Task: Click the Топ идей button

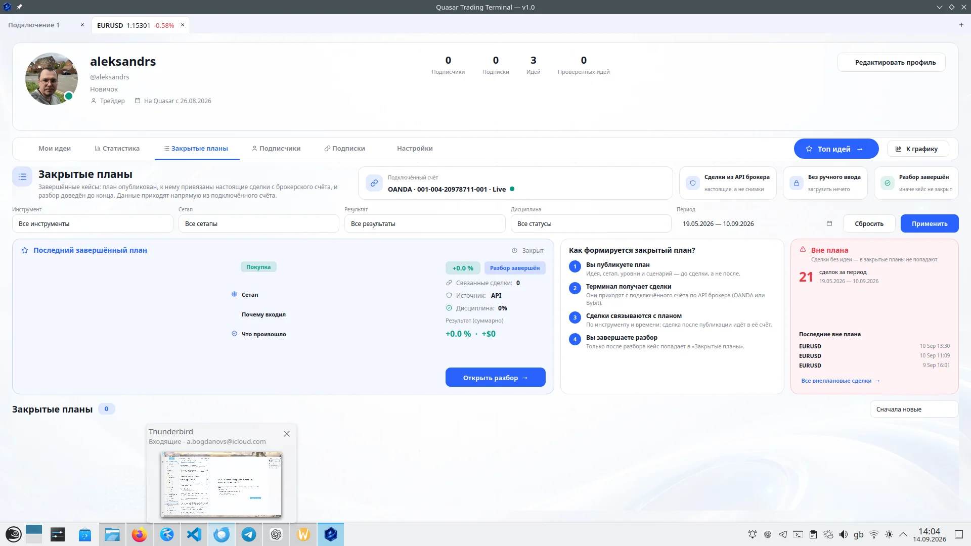Action: (x=836, y=149)
